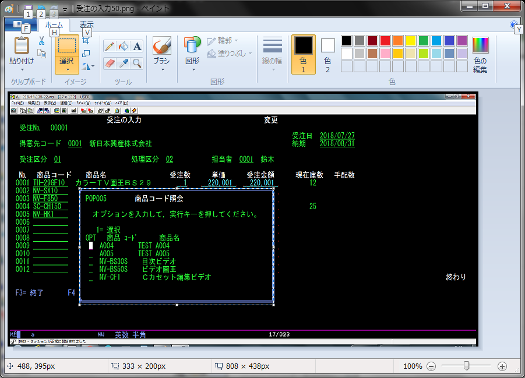The image size is (525, 378).
Task: Click the zoom in plus button
Action: point(502,366)
